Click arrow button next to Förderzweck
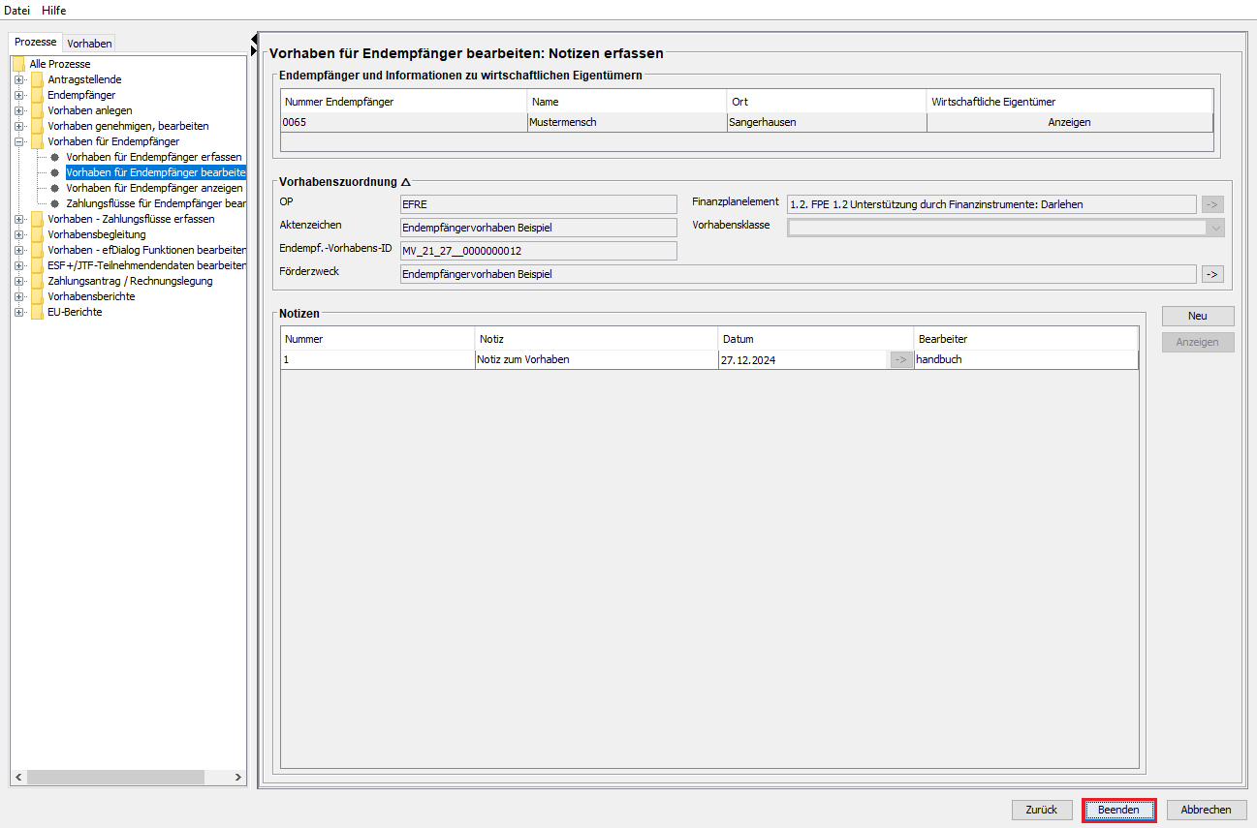Viewport: 1257px width, 828px height. click(x=1212, y=274)
